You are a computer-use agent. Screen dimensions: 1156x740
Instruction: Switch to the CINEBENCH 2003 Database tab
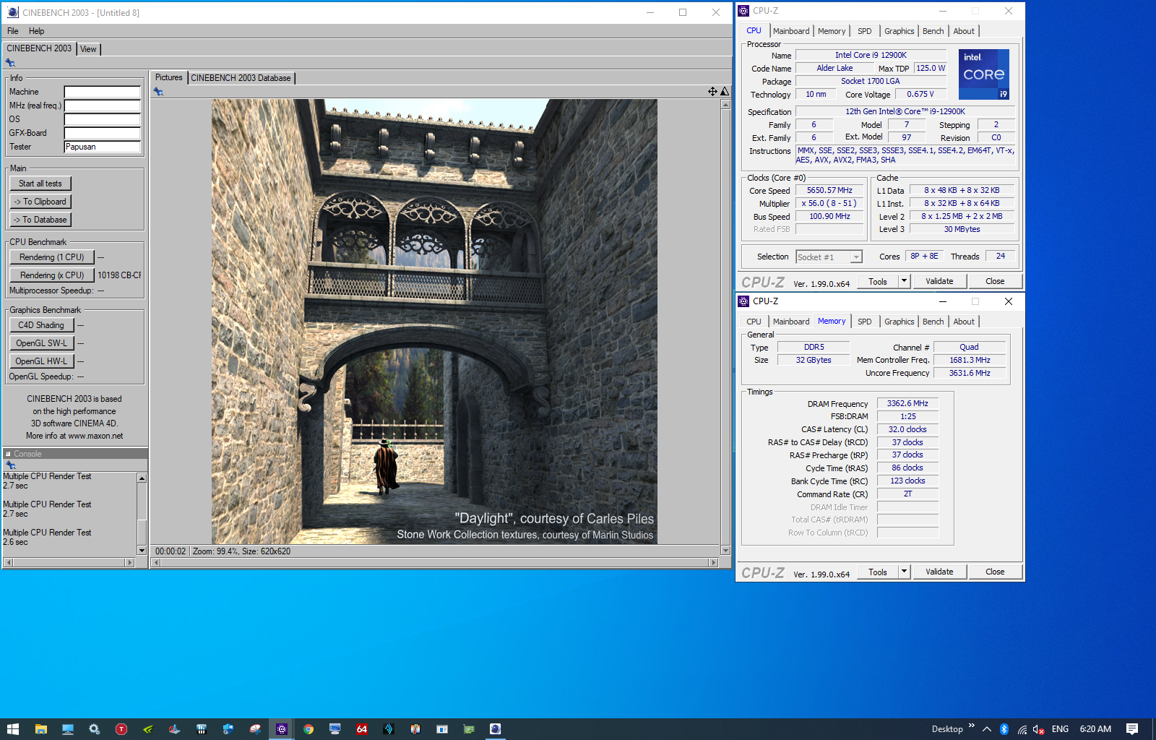tap(241, 78)
